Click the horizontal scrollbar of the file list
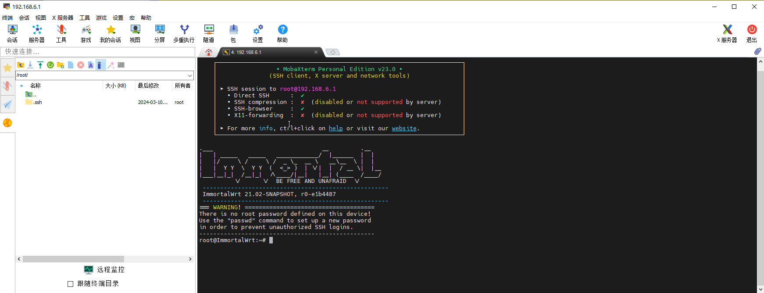 coord(73,259)
